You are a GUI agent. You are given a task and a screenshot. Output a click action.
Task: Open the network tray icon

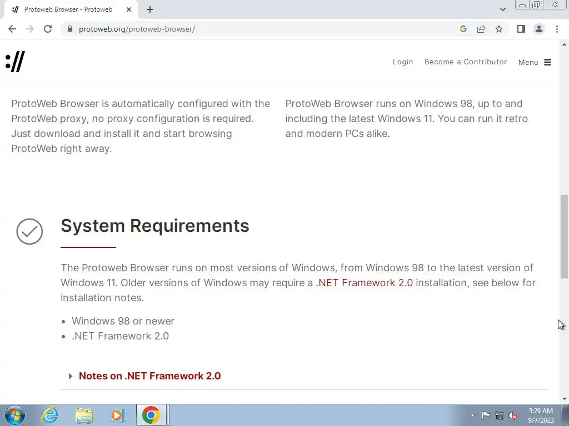tap(500, 415)
